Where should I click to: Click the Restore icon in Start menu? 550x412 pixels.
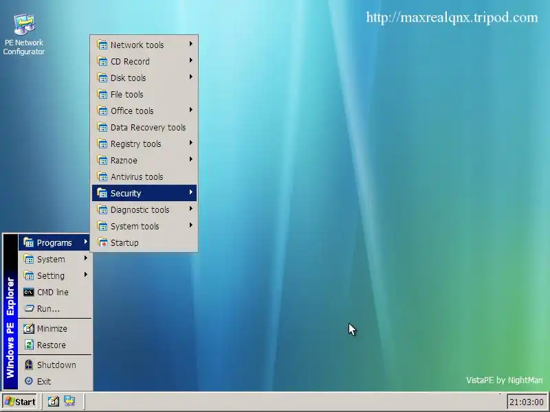pos(28,345)
